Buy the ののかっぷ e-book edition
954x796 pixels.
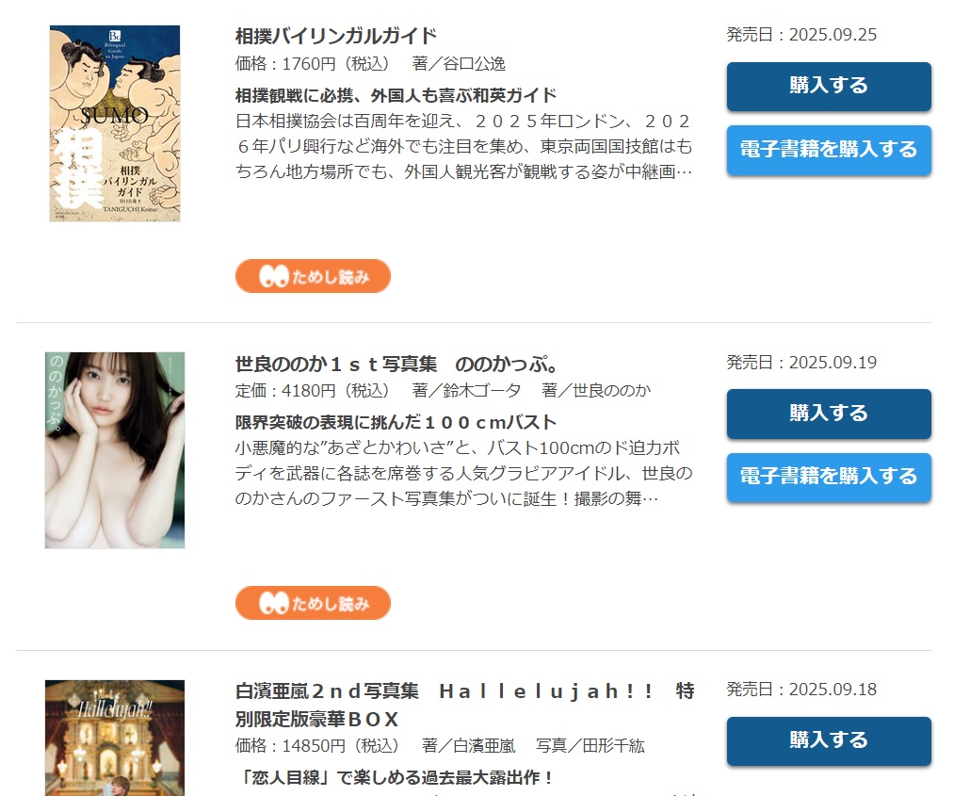829,477
